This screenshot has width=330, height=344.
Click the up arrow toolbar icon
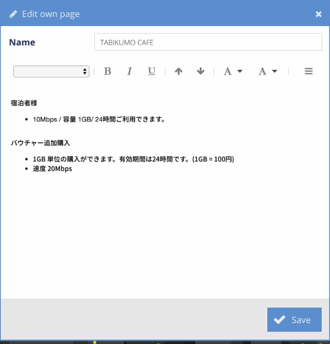[x=179, y=71]
